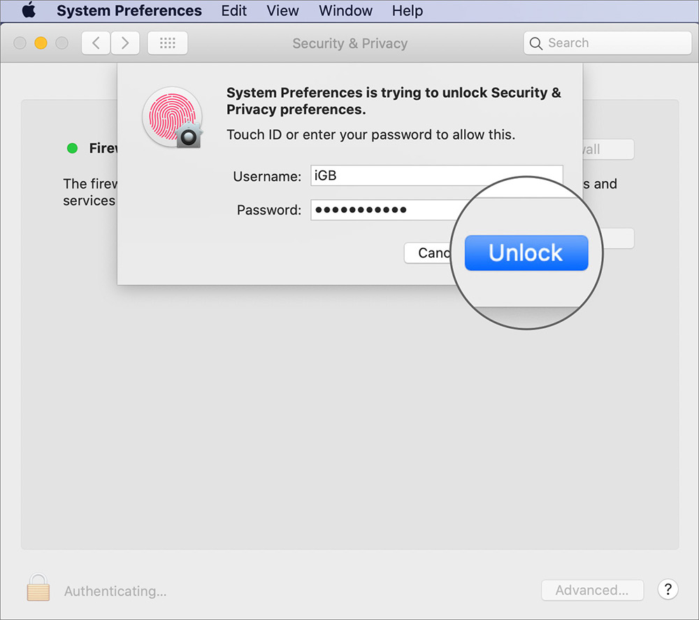The image size is (699, 620).
Task: Click inside the Username field
Action: pos(391,175)
